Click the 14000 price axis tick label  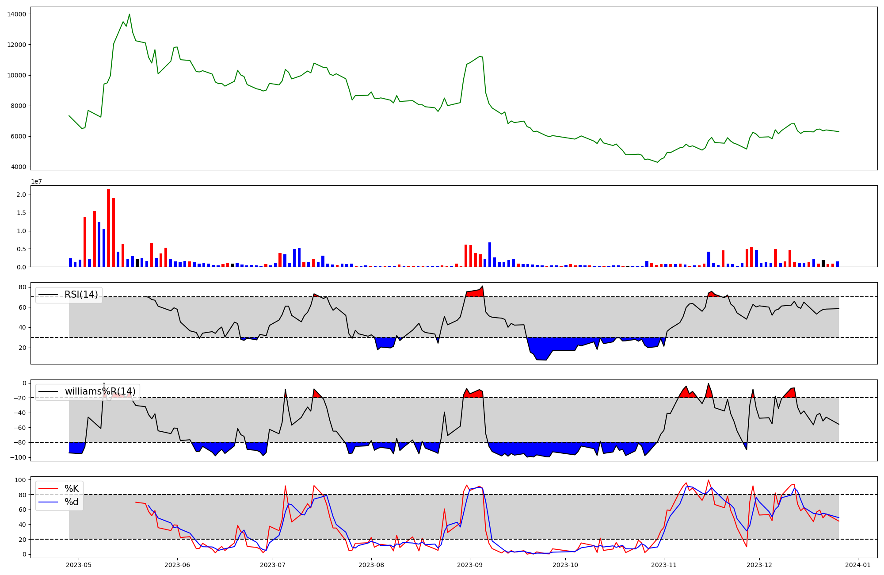pyautogui.click(x=17, y=14)
